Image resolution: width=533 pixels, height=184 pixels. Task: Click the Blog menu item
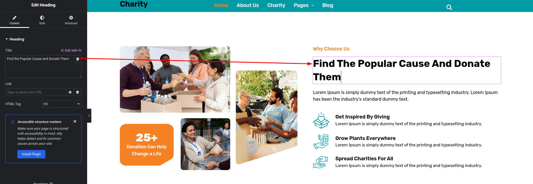tap(328, 5)
